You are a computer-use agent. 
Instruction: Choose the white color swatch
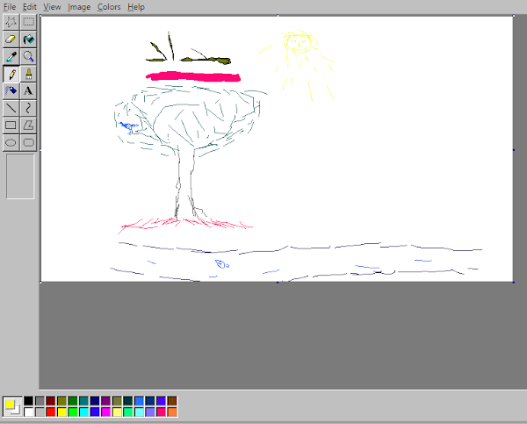29,412
